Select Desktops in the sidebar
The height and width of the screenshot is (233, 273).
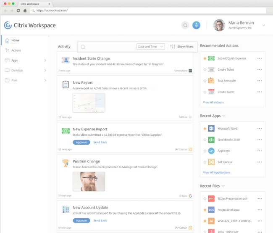25,70
